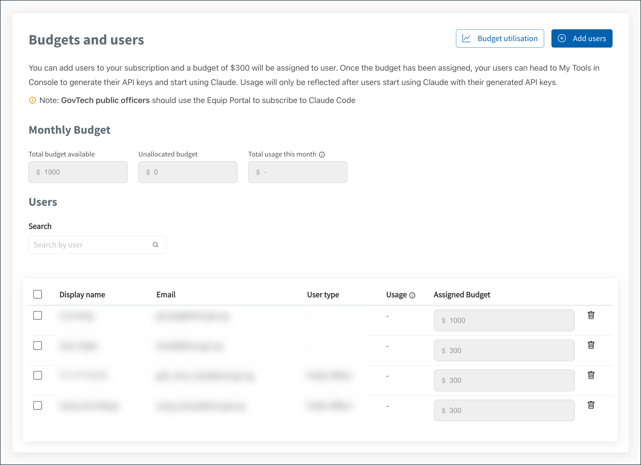Open Budget utilisation

pyautogui.click(x=500, y=38)
